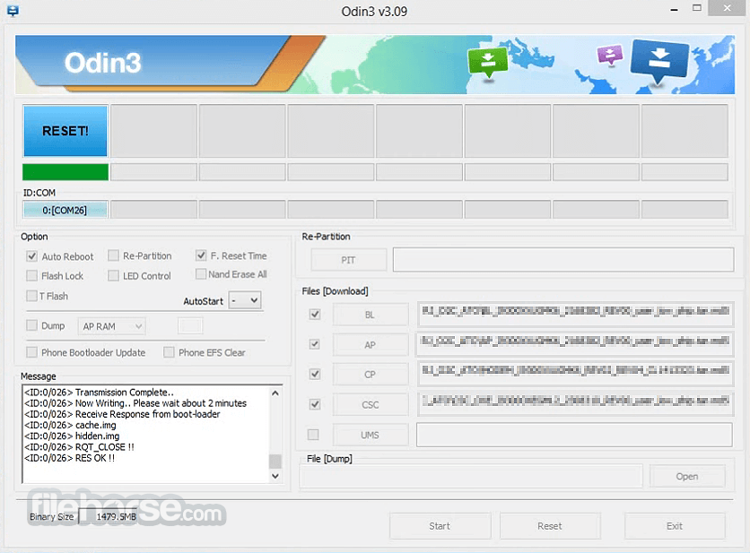The height and width of the screenshot is (553, 750).
Task: Click the green progress bar
Action: pyautogui.click(x=65, y=172)
